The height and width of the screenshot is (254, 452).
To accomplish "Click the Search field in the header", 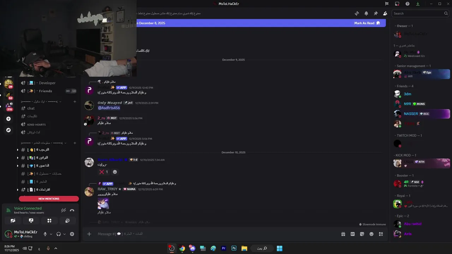I will click(x=421, y=13).
